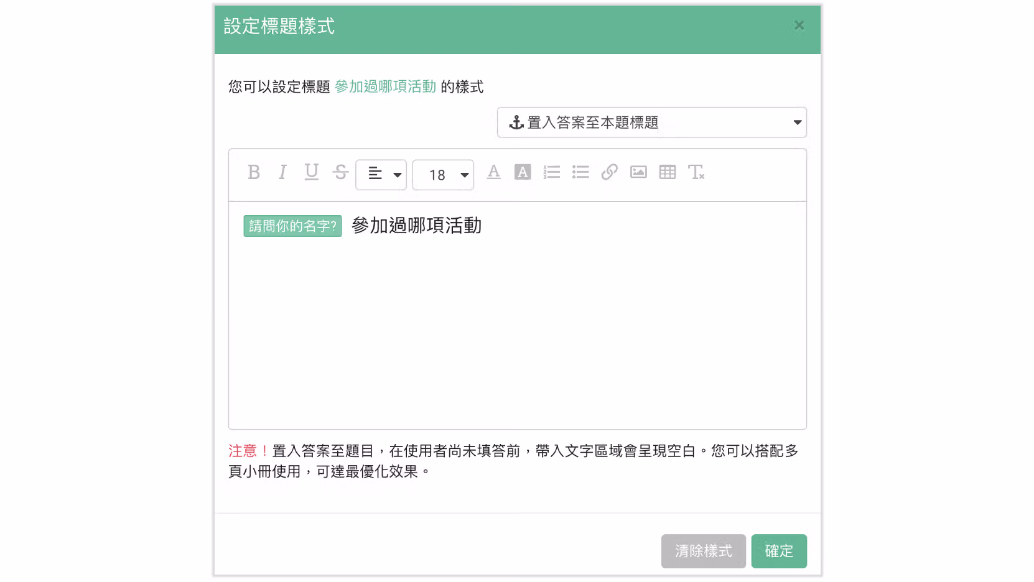Click the 清除樣式 button
The image size is (1034, 582).
tap(704, 551)
